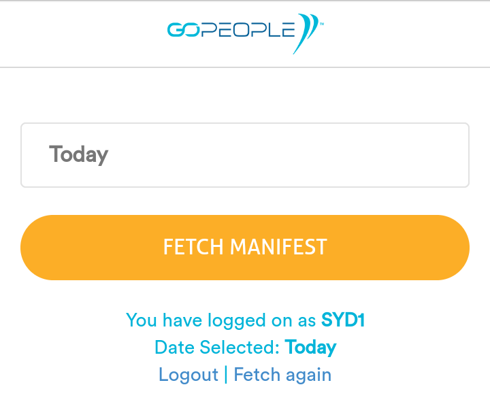Screen dimensions: 490x419
Task: Click the dark blue 'PEOPLE' logo lettering
Action: tap(248, 30)
